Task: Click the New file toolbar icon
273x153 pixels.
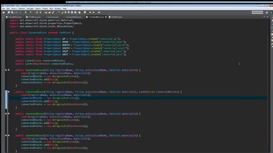Action: pos(3,12)
